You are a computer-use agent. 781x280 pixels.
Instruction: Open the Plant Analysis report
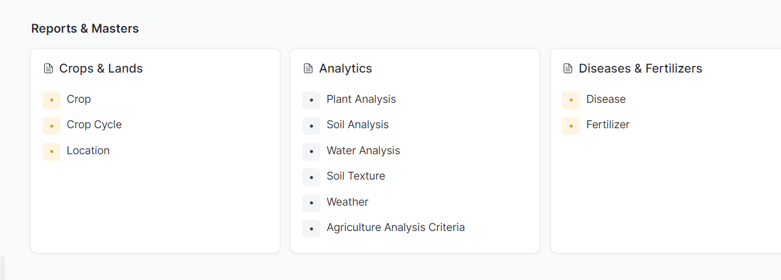click(x=361, y=99)
